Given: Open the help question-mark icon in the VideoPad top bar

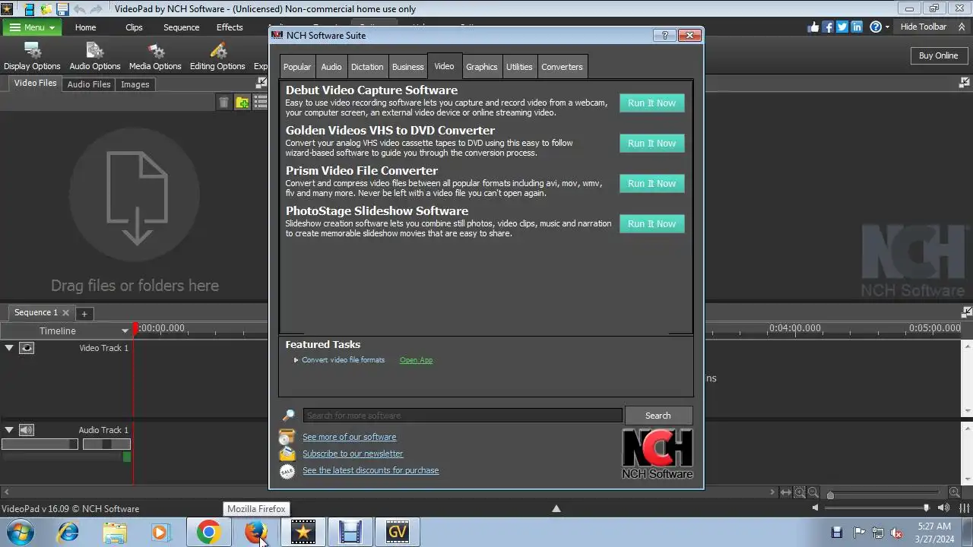Looking at the screenshot, I should tap(875, 27).
